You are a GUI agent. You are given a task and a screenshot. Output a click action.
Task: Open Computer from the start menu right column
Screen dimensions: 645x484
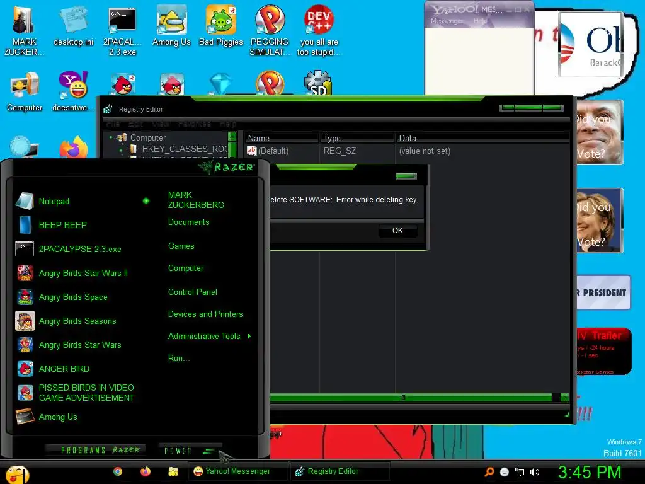(186, 268)
